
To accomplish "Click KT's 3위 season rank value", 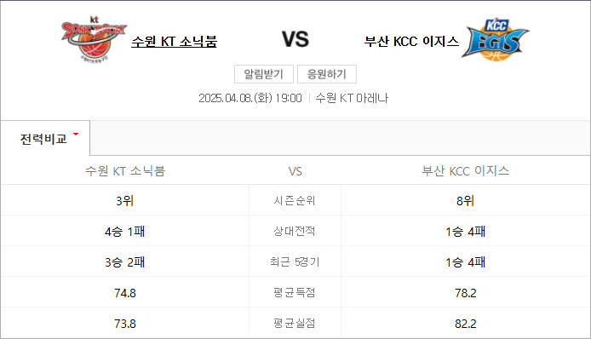I will 125,201.
